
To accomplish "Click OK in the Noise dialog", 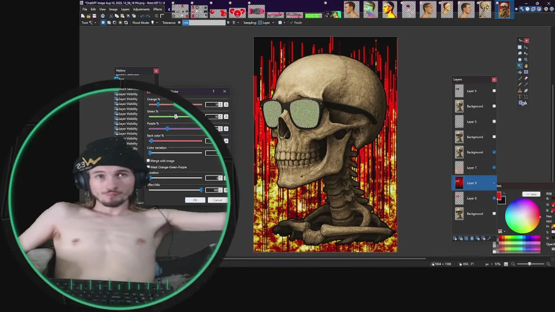I will [x=195, y=200].
